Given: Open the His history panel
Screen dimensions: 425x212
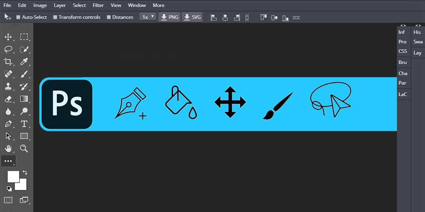Looking at the screenshot, I should tap(417, 32).
